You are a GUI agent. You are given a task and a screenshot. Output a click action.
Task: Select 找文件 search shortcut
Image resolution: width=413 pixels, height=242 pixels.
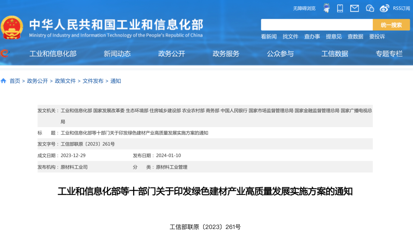(x=290, y=37)
